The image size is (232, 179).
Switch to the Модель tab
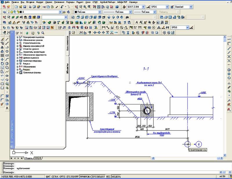point(29,158)
